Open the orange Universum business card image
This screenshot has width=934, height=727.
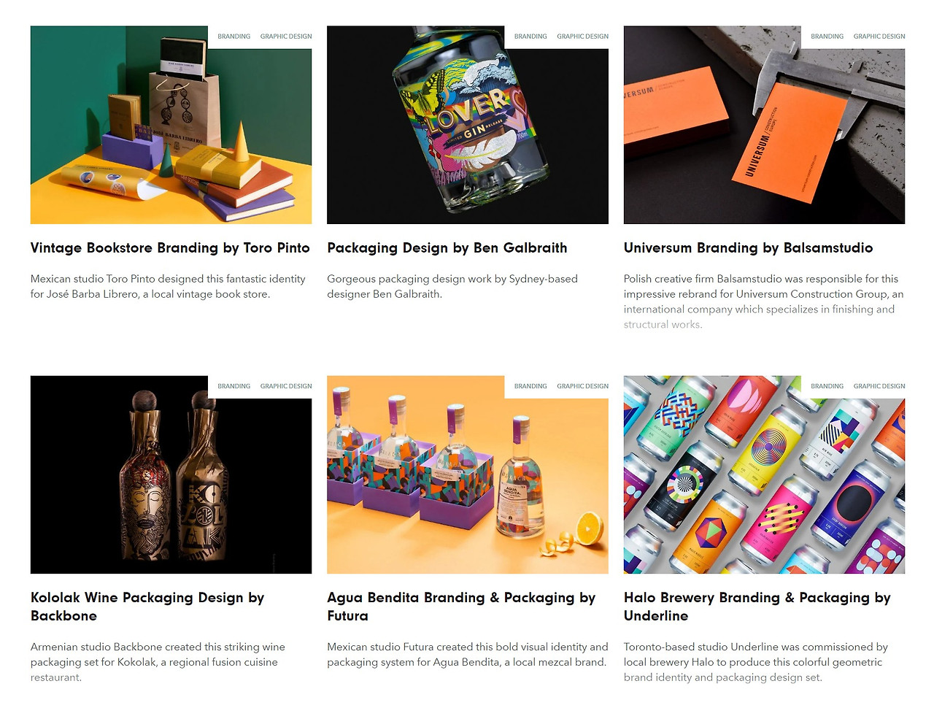point(764,125)
